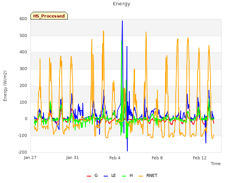Click the HS_Processed annotation label
244x183 pixels.
tap(49, 16)
